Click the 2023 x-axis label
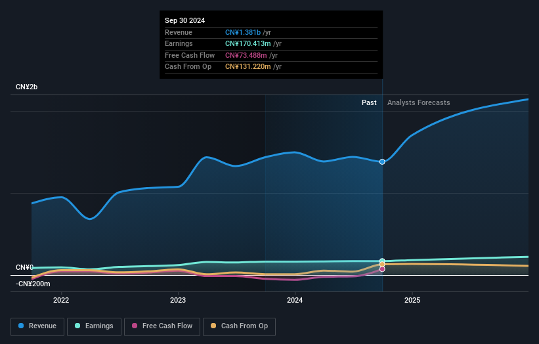This screenshot has width=539, height=344. [x=178, y=301]
